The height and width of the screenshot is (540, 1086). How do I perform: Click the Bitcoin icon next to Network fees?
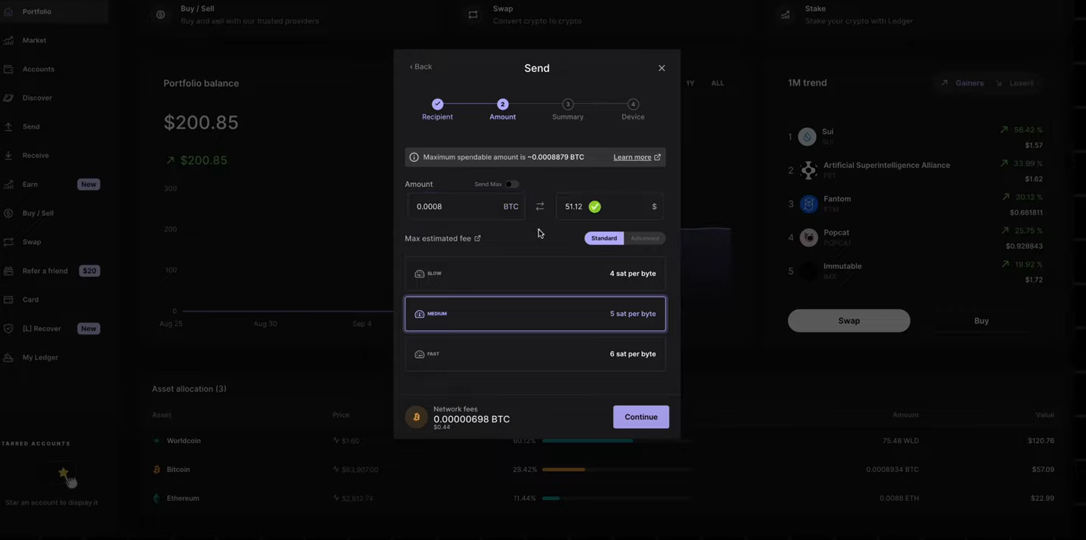pyautogui.click(x=416, y=417)
